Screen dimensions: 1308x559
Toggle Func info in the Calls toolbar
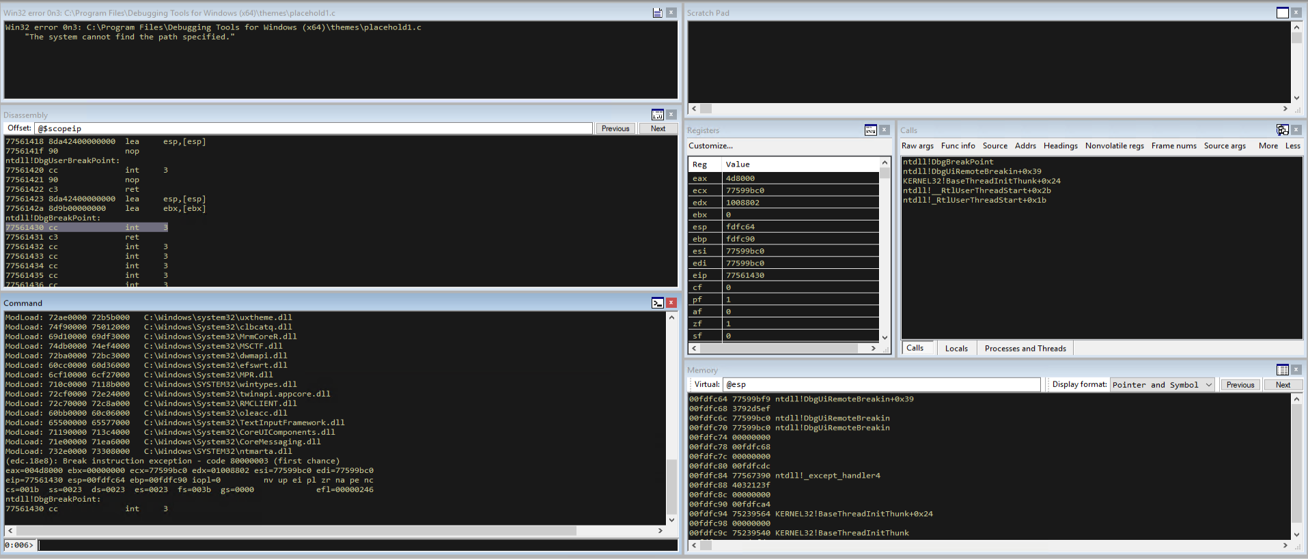tap(958, 146)
